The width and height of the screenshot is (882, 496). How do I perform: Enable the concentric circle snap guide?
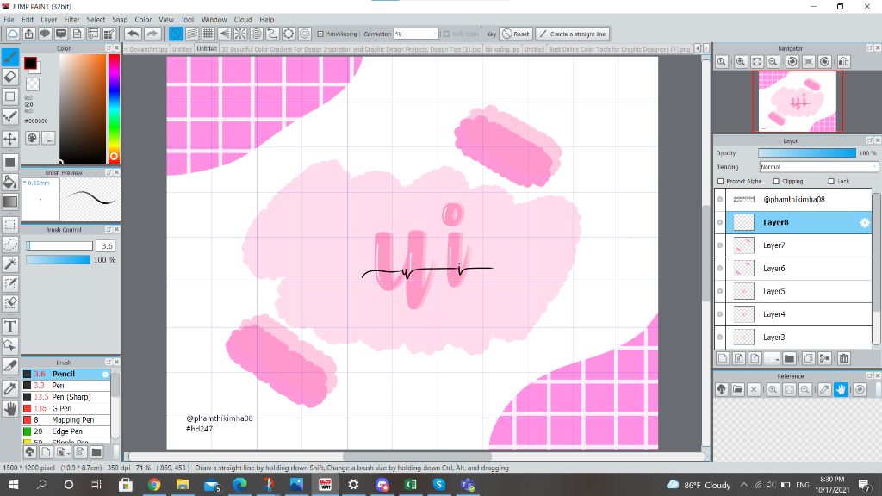point(257,34)
